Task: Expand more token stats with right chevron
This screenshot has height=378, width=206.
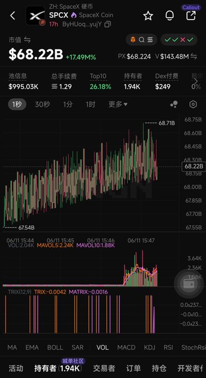Action: [x=196, y=81]
